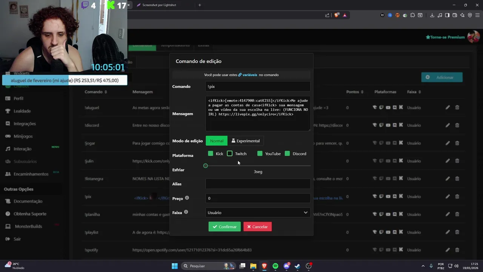Viewport: 483px width, 272px height.
Task: Open the Leo AI sparkle icon
Action: pyautogui.click(x=462, y=15)
